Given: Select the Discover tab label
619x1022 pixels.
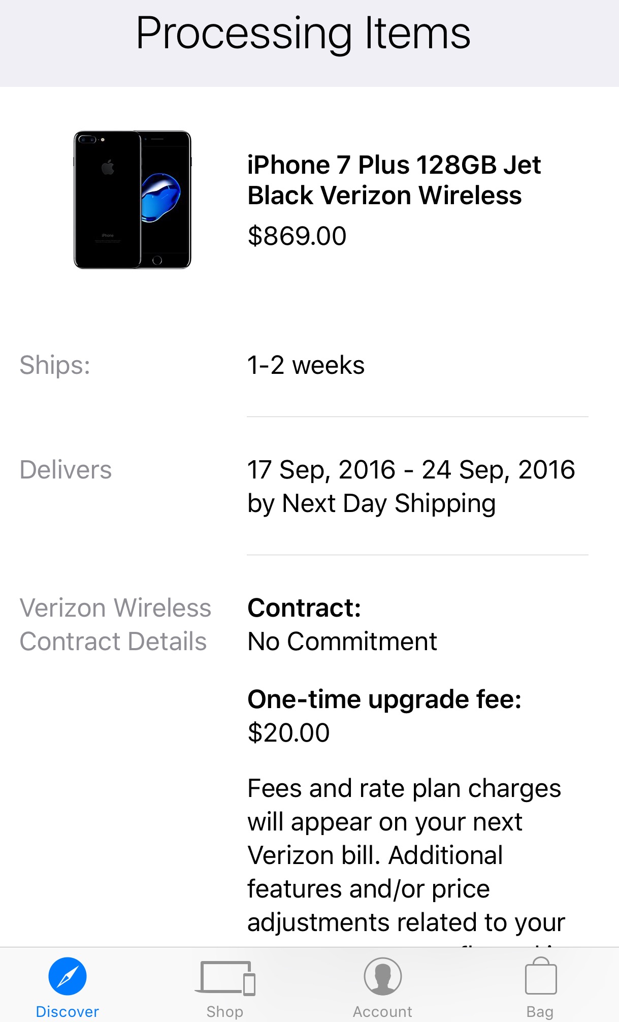Looking at the screenshot, I should coord(68,1011).
